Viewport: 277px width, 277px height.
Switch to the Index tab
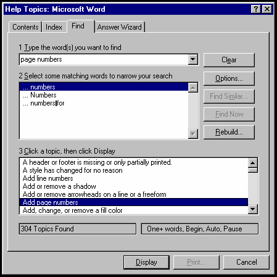[x=54, y=27]
